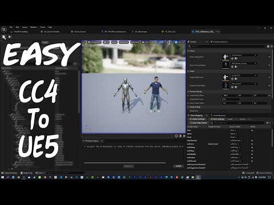274x205 pixels.
Task: Collapse the Debug Settings section
Action: tap(188, 107)
